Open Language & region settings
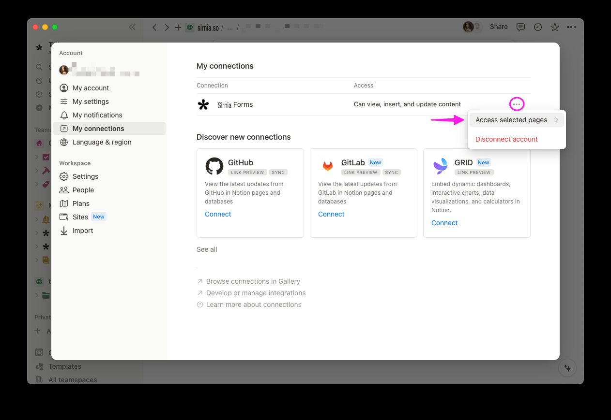 (109, 142)
